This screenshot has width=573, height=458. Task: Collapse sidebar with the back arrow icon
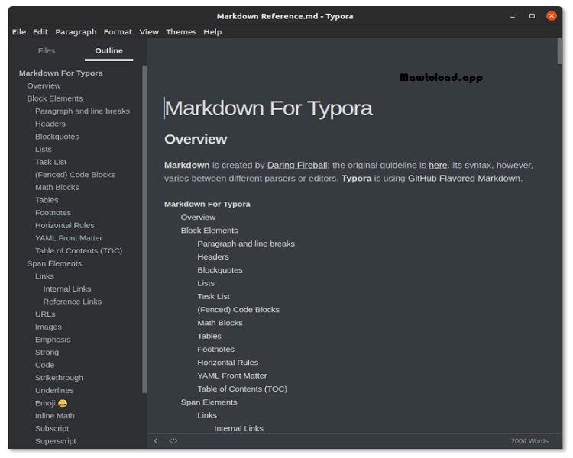point(156,441)
